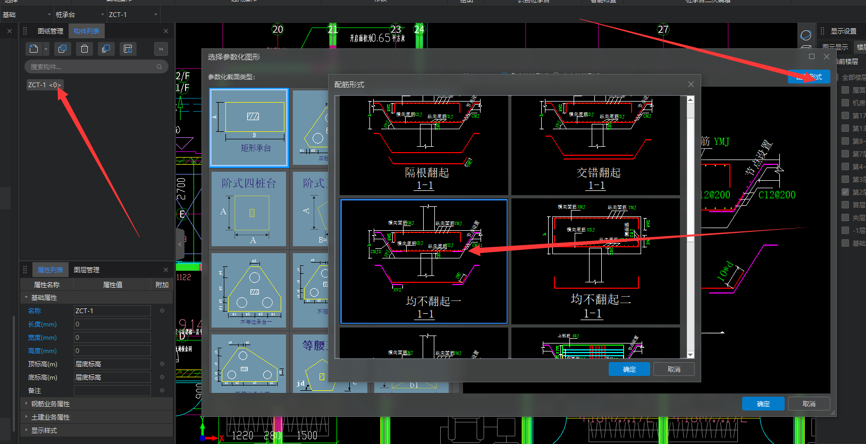This screenshot has width=866, height=444.
Task: Select the 不等边承台一 triangular thumbnail
Action: pos(249,290)
